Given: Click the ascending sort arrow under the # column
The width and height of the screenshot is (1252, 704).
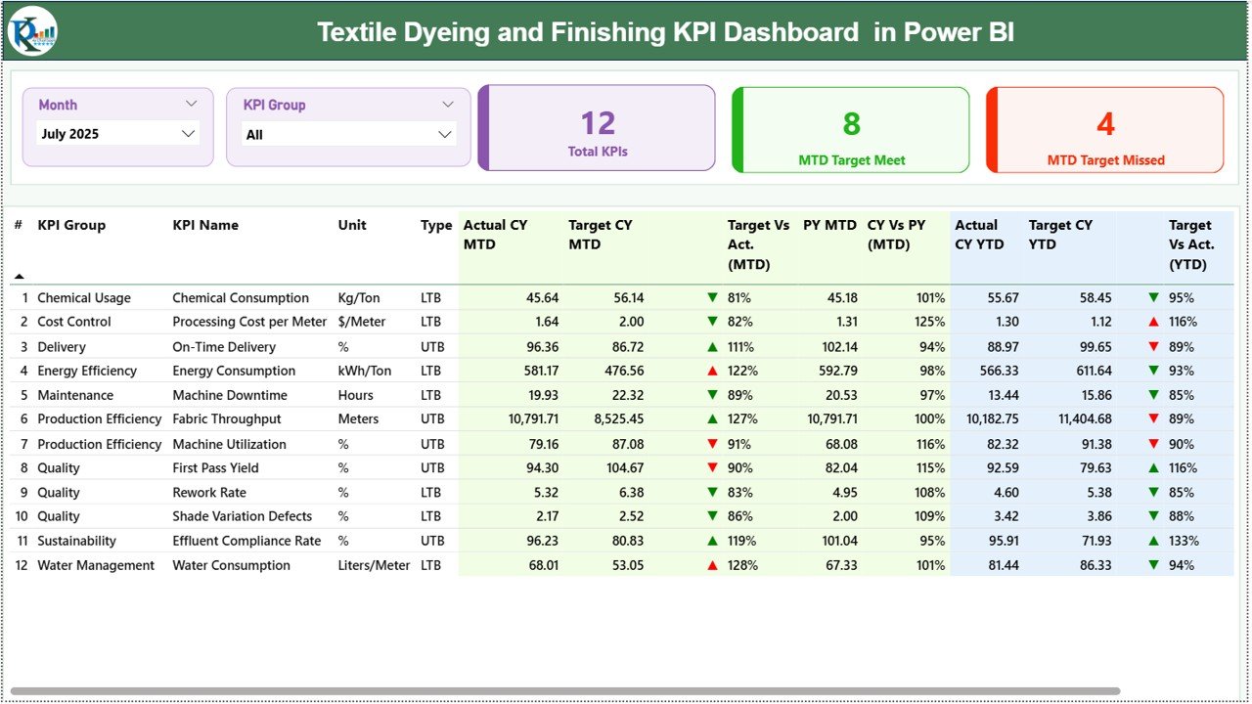Looking at the screenshot, I should pos(17,275).
